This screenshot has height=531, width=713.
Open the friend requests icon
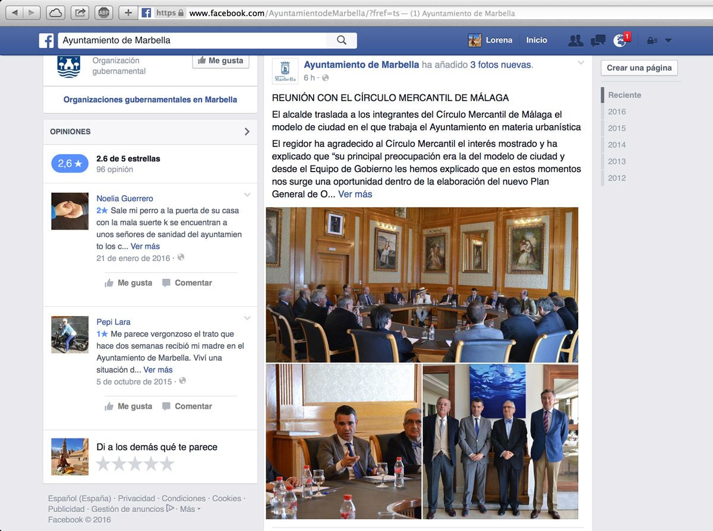tap(575, 40)
